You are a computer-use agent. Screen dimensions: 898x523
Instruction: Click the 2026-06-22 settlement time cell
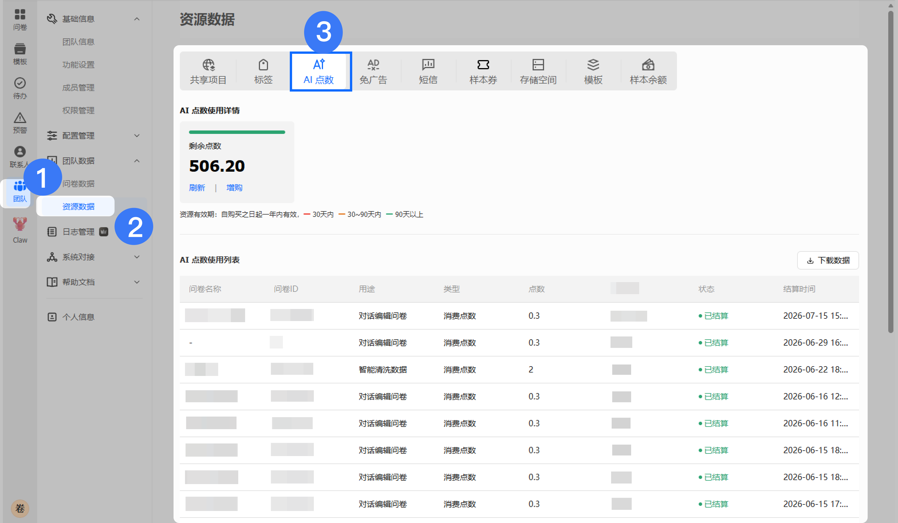(815, 370)
